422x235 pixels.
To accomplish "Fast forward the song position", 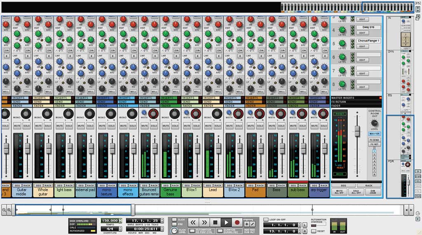I will click(x=204, y=222).
